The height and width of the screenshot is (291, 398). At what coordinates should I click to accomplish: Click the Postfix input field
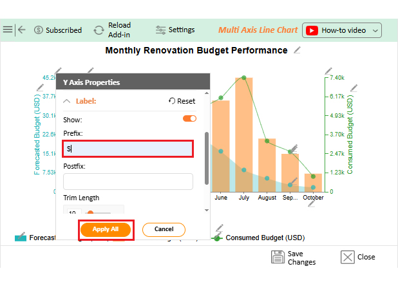pos(128,182)
